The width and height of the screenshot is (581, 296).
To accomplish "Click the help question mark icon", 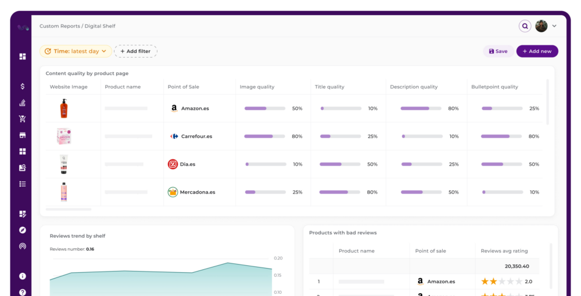I will 23,292.
